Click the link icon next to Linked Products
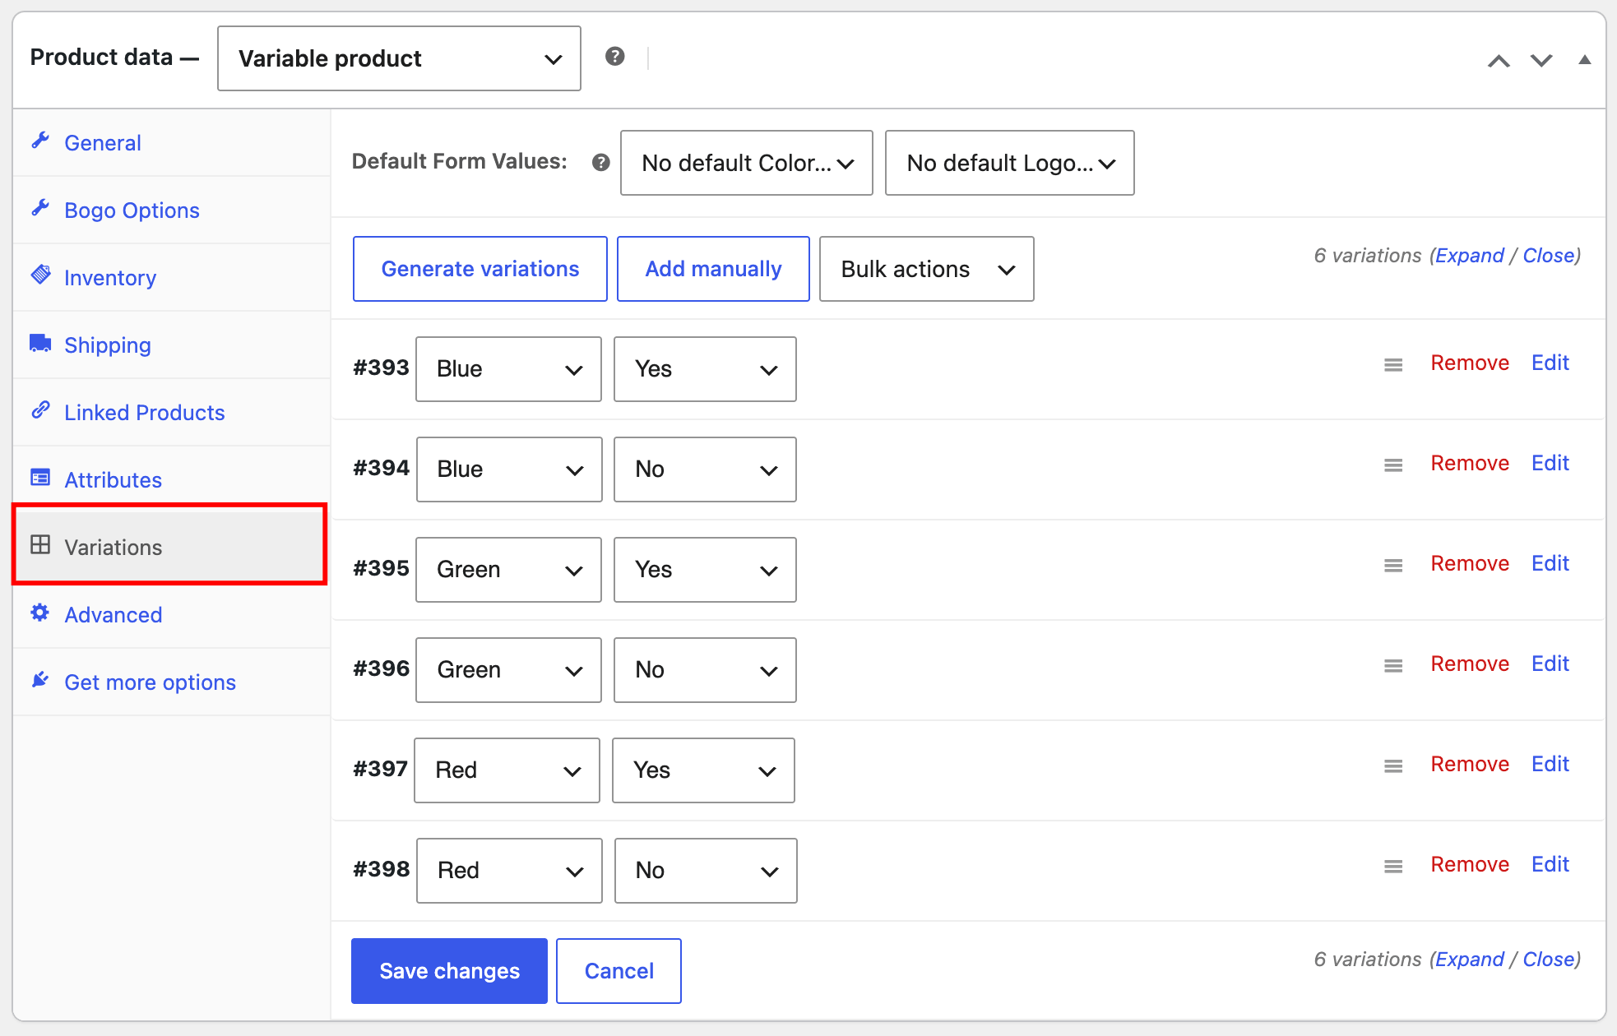The image size is (1617, 1036). (40, 410)
